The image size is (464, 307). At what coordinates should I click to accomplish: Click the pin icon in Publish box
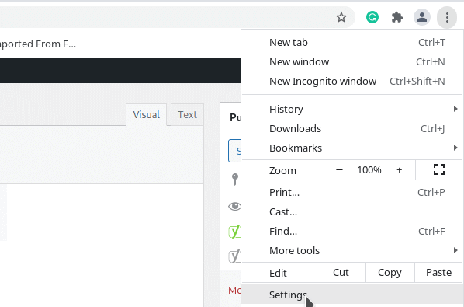pyautogui.click(x=235, y=180)
